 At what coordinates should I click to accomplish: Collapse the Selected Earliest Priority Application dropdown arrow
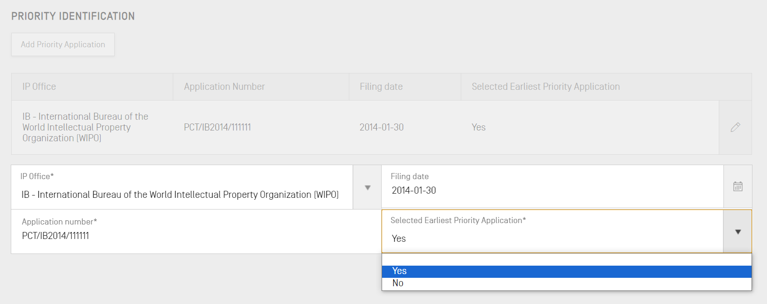(x=737, y=232)
